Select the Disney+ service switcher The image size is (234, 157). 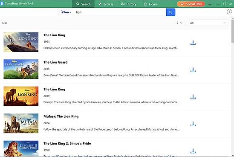point(66,12)
